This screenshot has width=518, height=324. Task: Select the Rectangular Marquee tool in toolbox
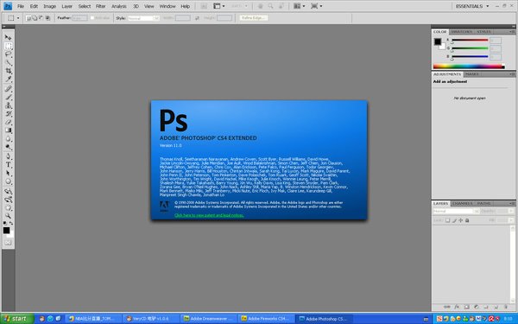pos(9,46)
